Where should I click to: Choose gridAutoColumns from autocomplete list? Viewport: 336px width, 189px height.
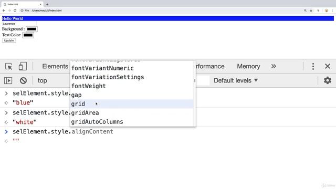[x=132, y=122]
